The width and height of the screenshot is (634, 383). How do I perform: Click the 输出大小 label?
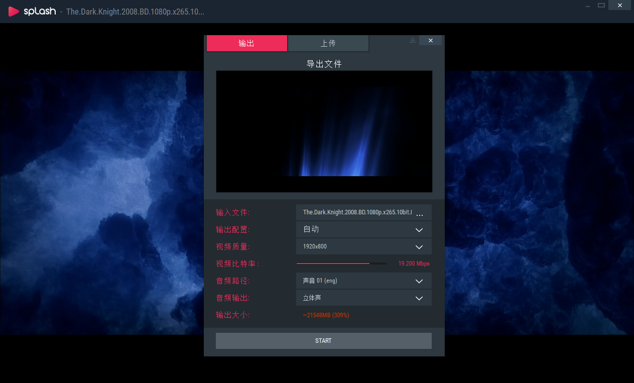pos(233,315)
